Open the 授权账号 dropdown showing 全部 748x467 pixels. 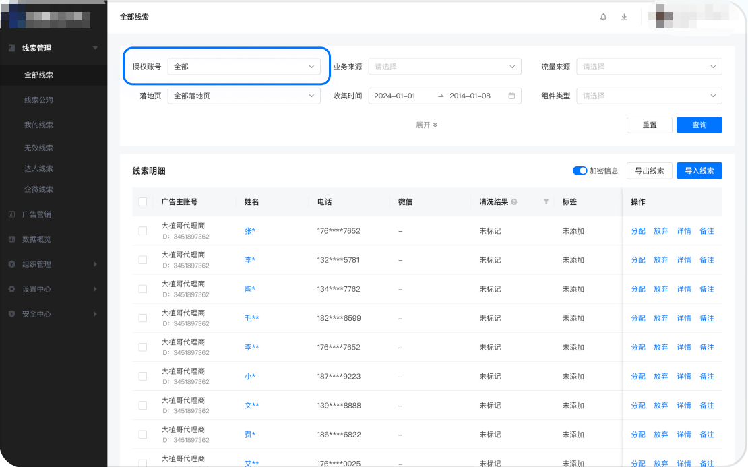click(x=245, y=67)
